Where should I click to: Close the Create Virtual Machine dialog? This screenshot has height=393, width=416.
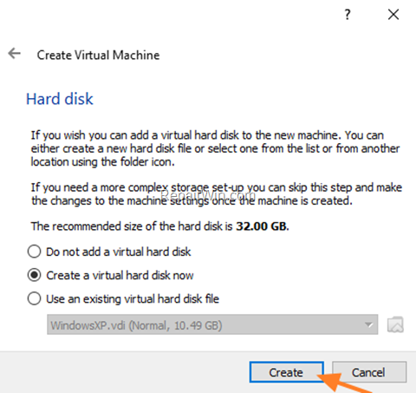(x=393, y=14)
